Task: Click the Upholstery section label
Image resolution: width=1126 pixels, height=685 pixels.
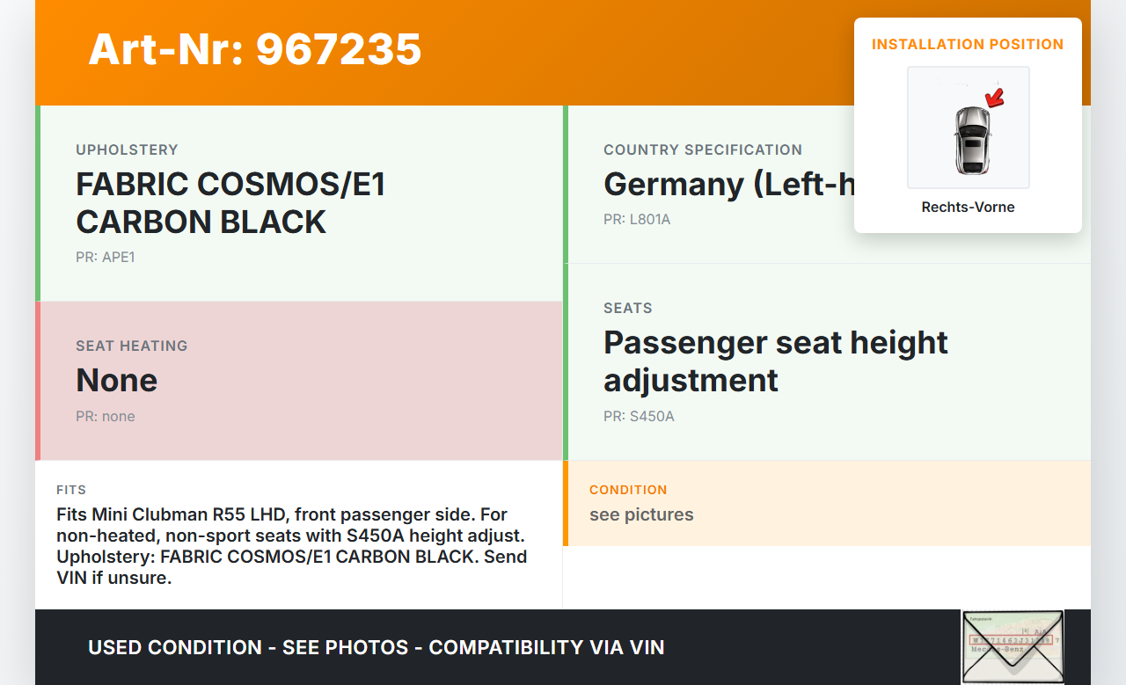Action: coord(127,149)
